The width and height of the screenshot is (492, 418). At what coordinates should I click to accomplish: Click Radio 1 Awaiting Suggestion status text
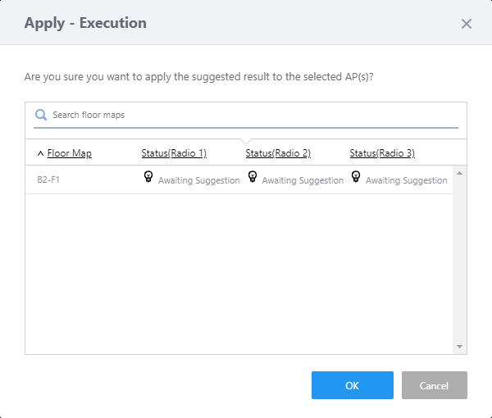click(199, 180)
